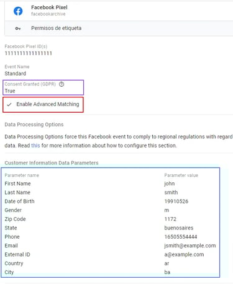Select the Facebook Pixel title
233x284 pixels.
tap(49, 7)
